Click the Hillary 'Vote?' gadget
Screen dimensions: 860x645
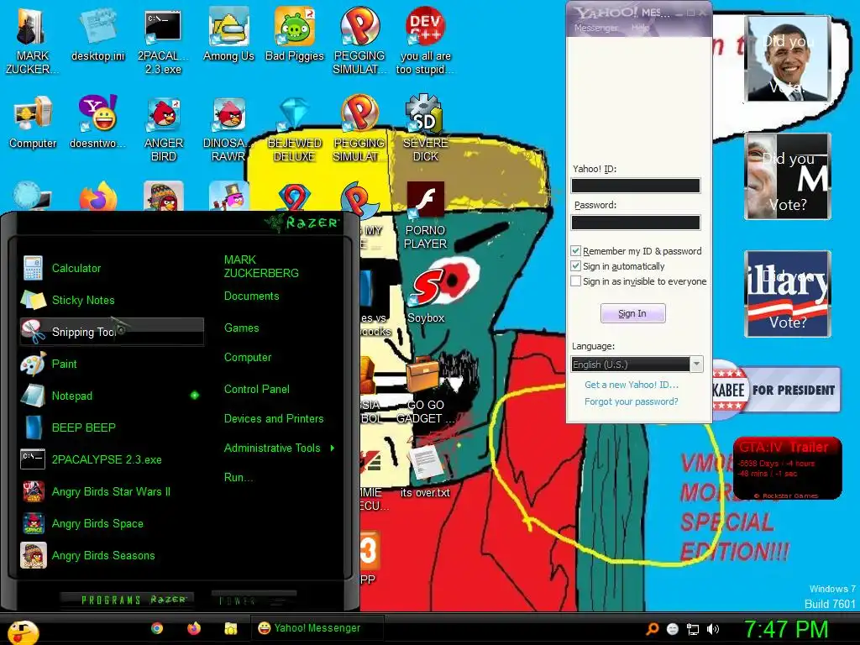pos(787,293)
